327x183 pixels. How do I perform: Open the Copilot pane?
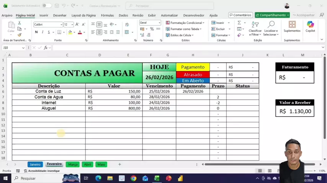[x=310, y=26]
